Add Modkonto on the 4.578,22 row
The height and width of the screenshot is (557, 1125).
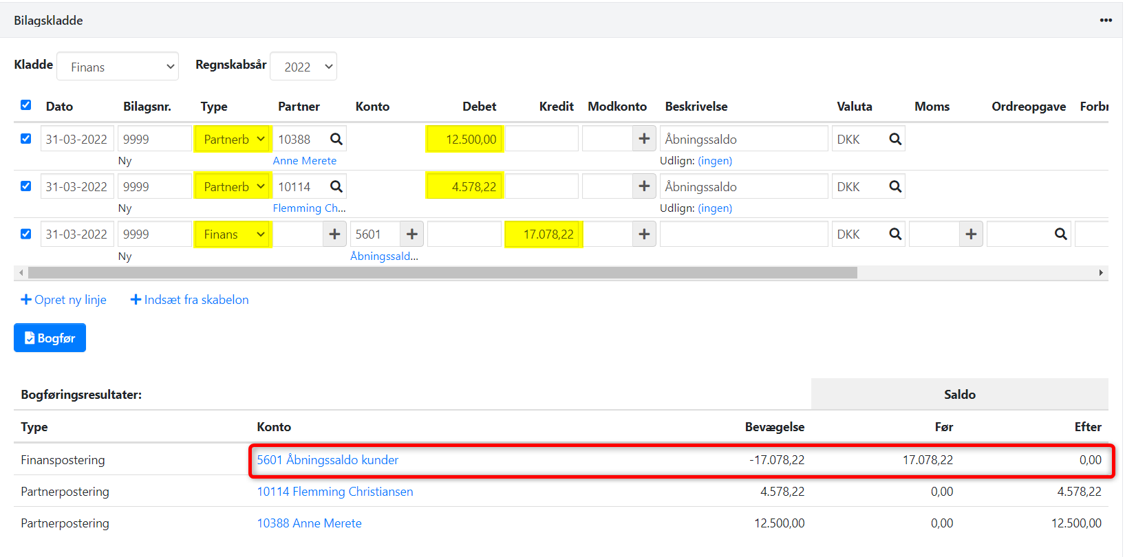tap(644, 186)
